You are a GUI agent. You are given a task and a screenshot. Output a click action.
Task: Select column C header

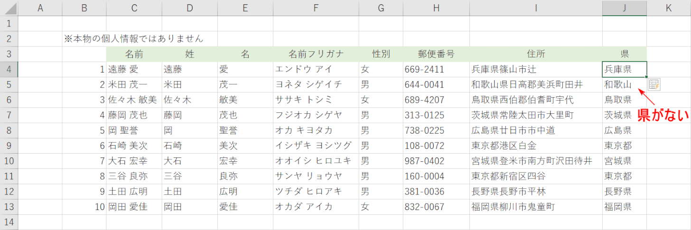[134, 8]
